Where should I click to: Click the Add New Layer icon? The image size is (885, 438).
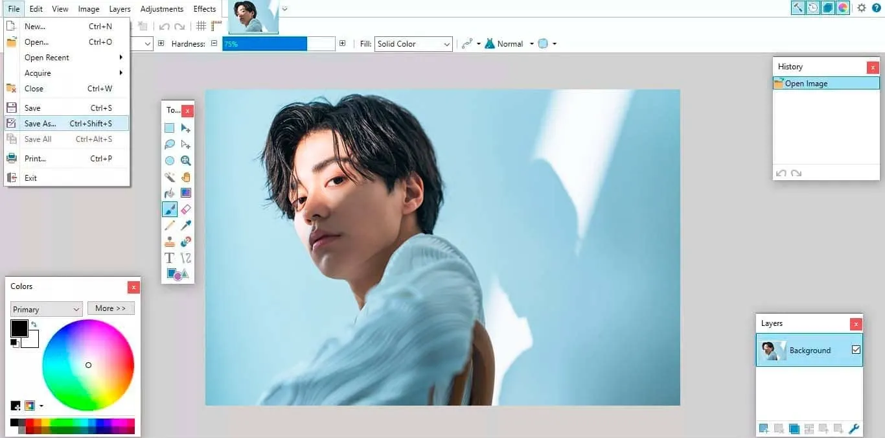coord(764,428)
